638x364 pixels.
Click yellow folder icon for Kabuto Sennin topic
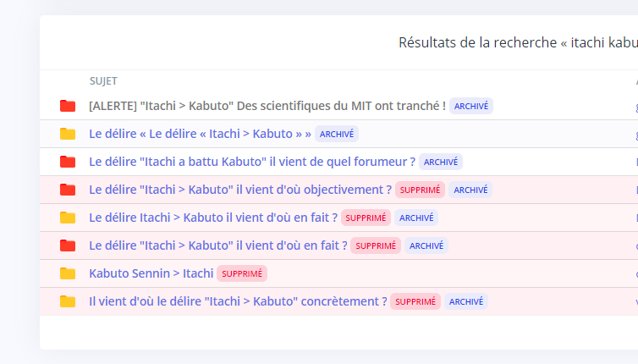[x=68, y=273]
